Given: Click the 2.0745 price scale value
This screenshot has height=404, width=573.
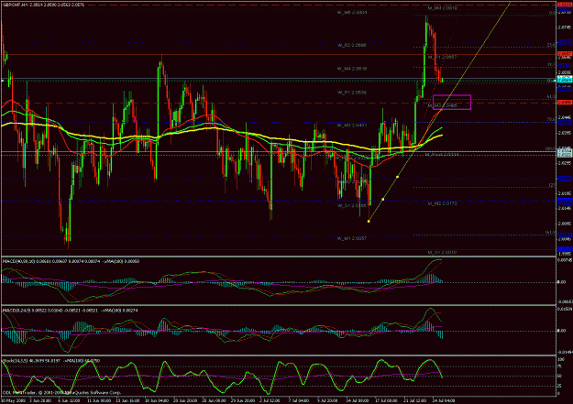Looking at the screenshot, I should tap(565, 27).
